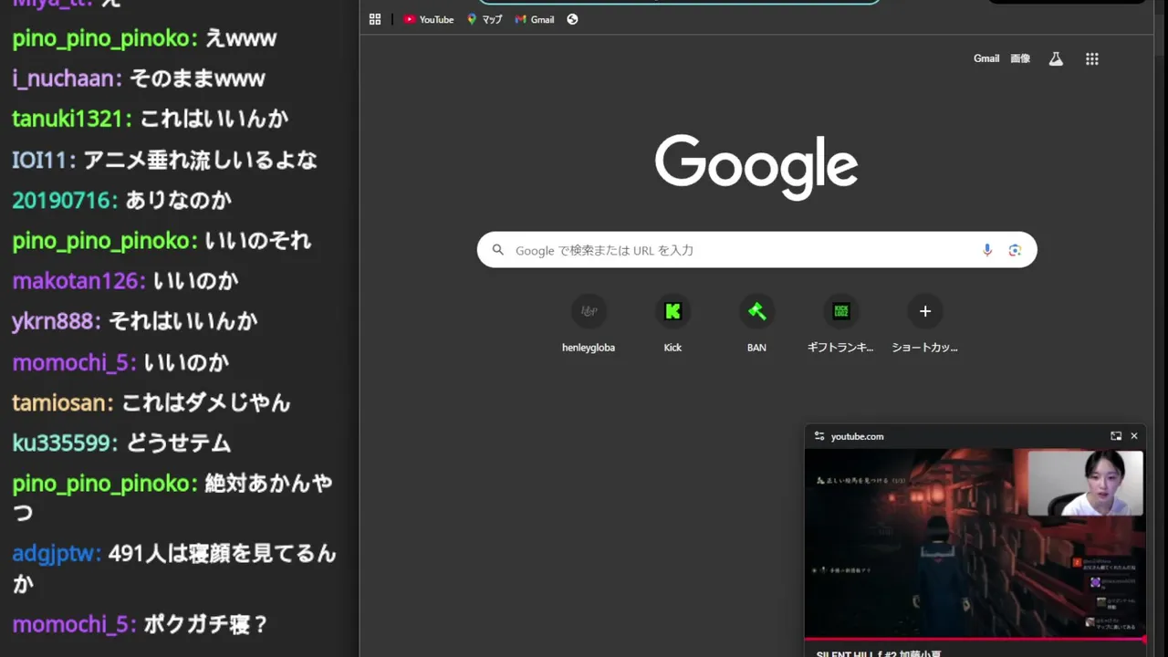This screenshot has height=657, width=1168.
Task: Click chat message アニメ垂れ流しいるよな
Action: (x=201, y=160)
